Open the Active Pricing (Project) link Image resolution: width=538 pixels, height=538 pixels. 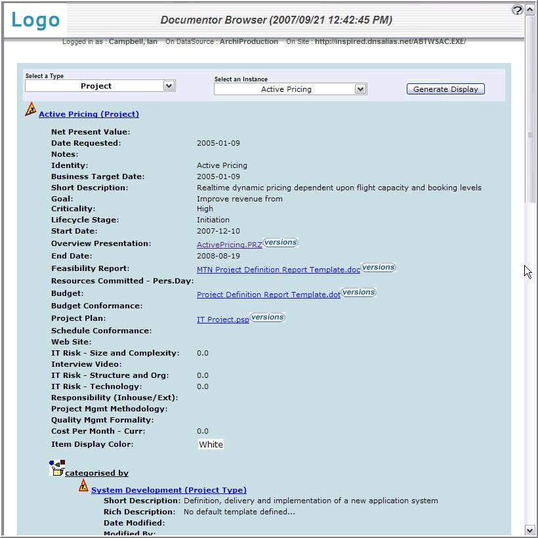click(x=89, y=114)
